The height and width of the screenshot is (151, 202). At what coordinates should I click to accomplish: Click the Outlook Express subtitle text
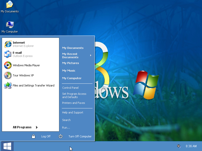pos(23,56)
